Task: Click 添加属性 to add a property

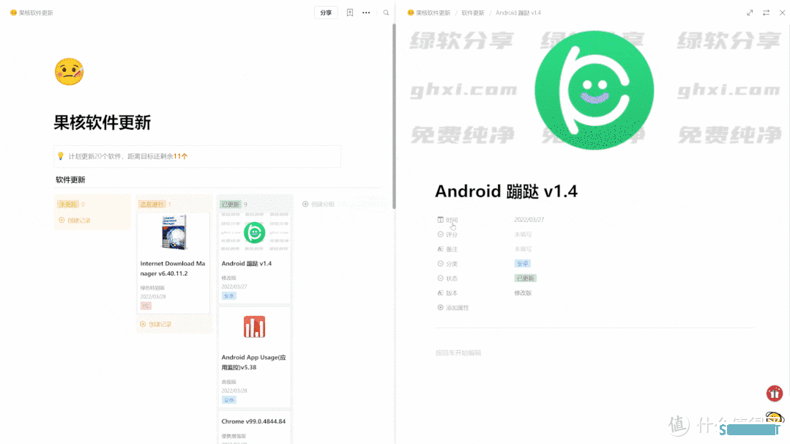Action: [453, 308]
